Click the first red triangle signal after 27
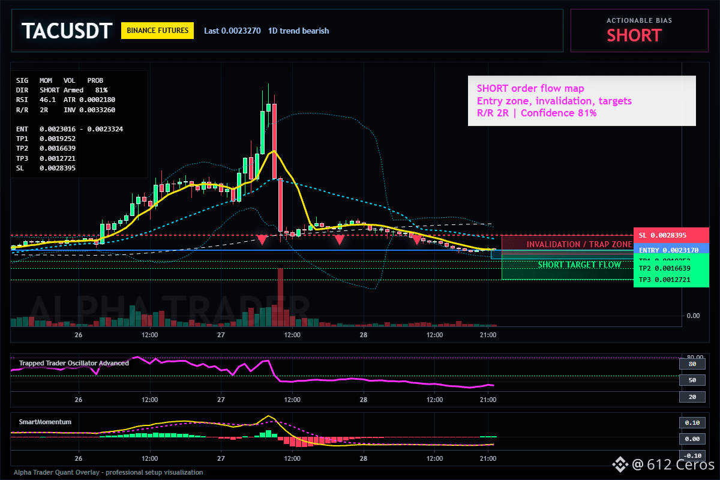Screen dimensions: 720x480 click(x=262, y=240)
